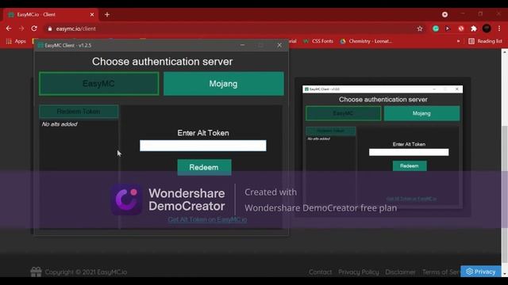
Task: Open Chrome three-dot menu
Action: click(499, 28)
